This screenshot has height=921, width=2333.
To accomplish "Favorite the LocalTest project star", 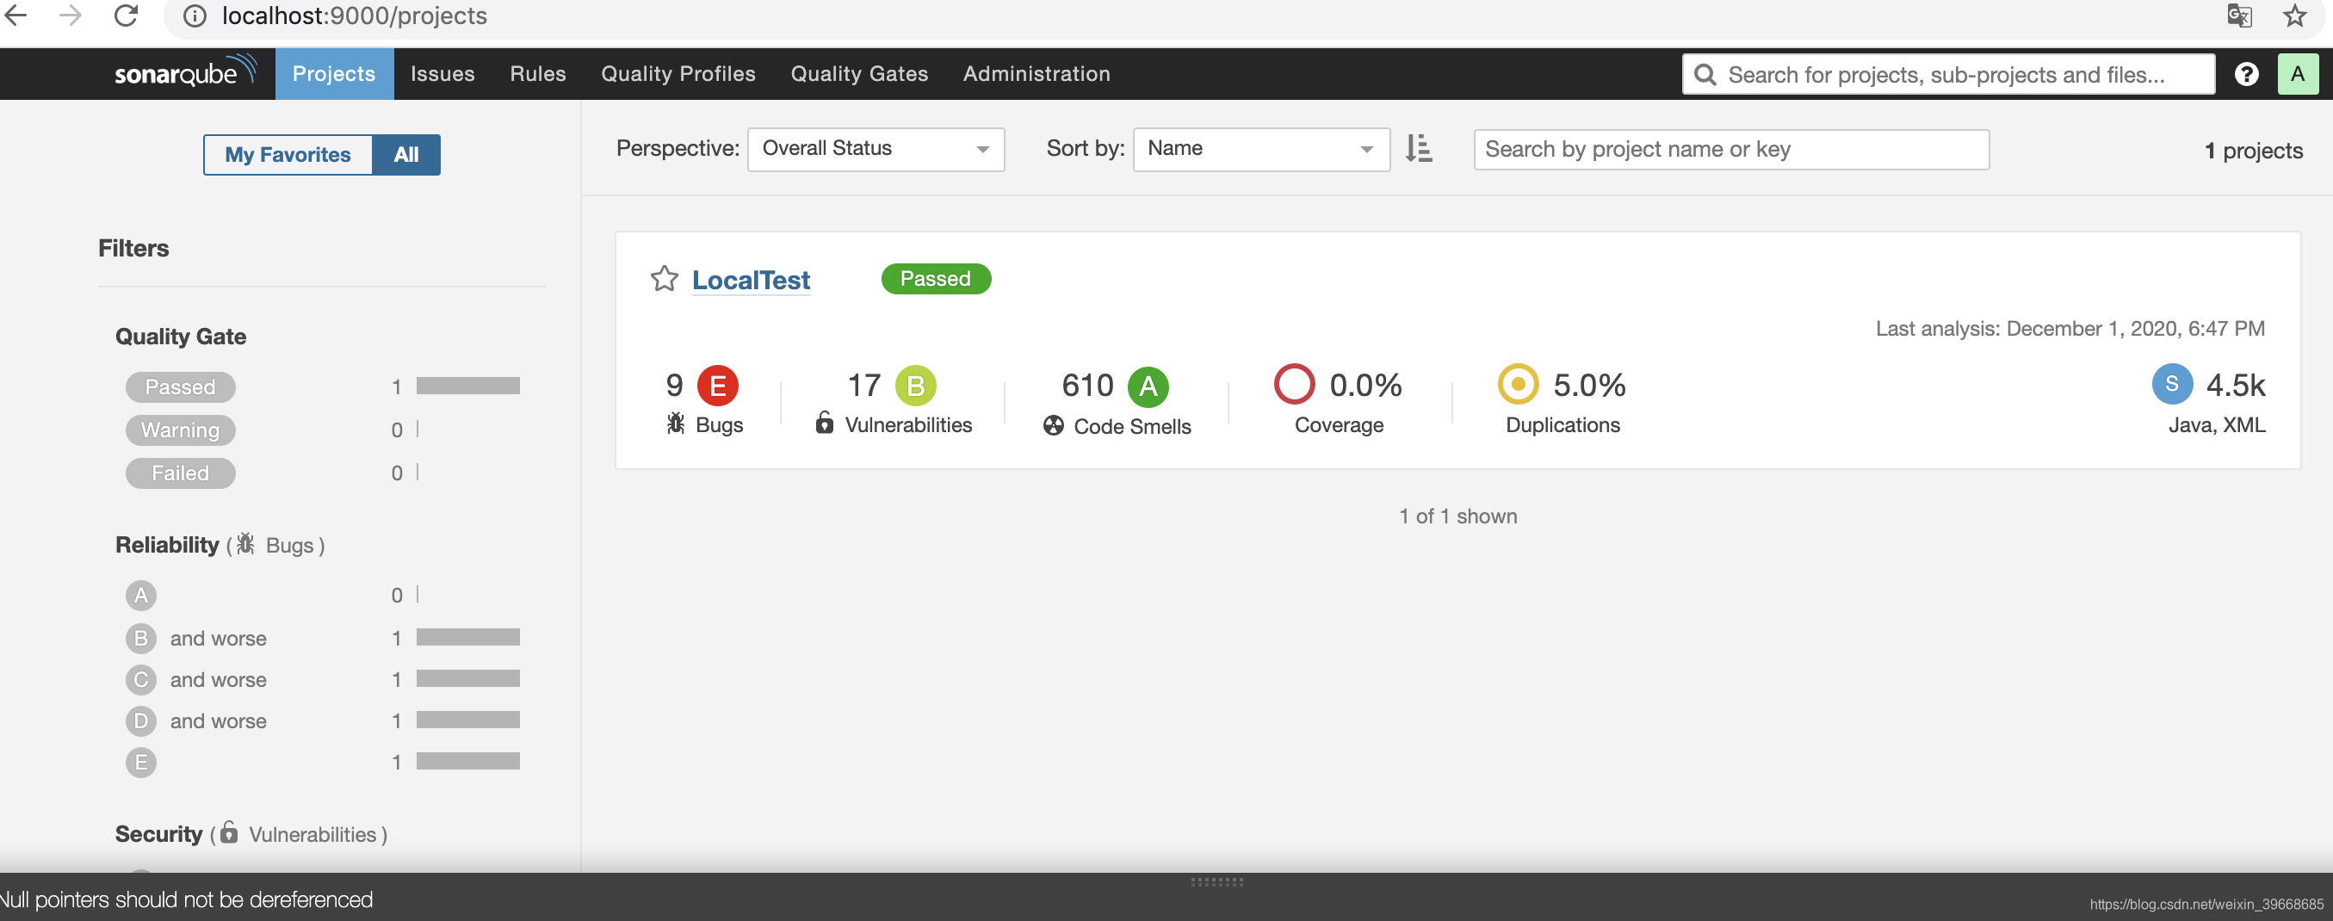I will pos(664,278).
